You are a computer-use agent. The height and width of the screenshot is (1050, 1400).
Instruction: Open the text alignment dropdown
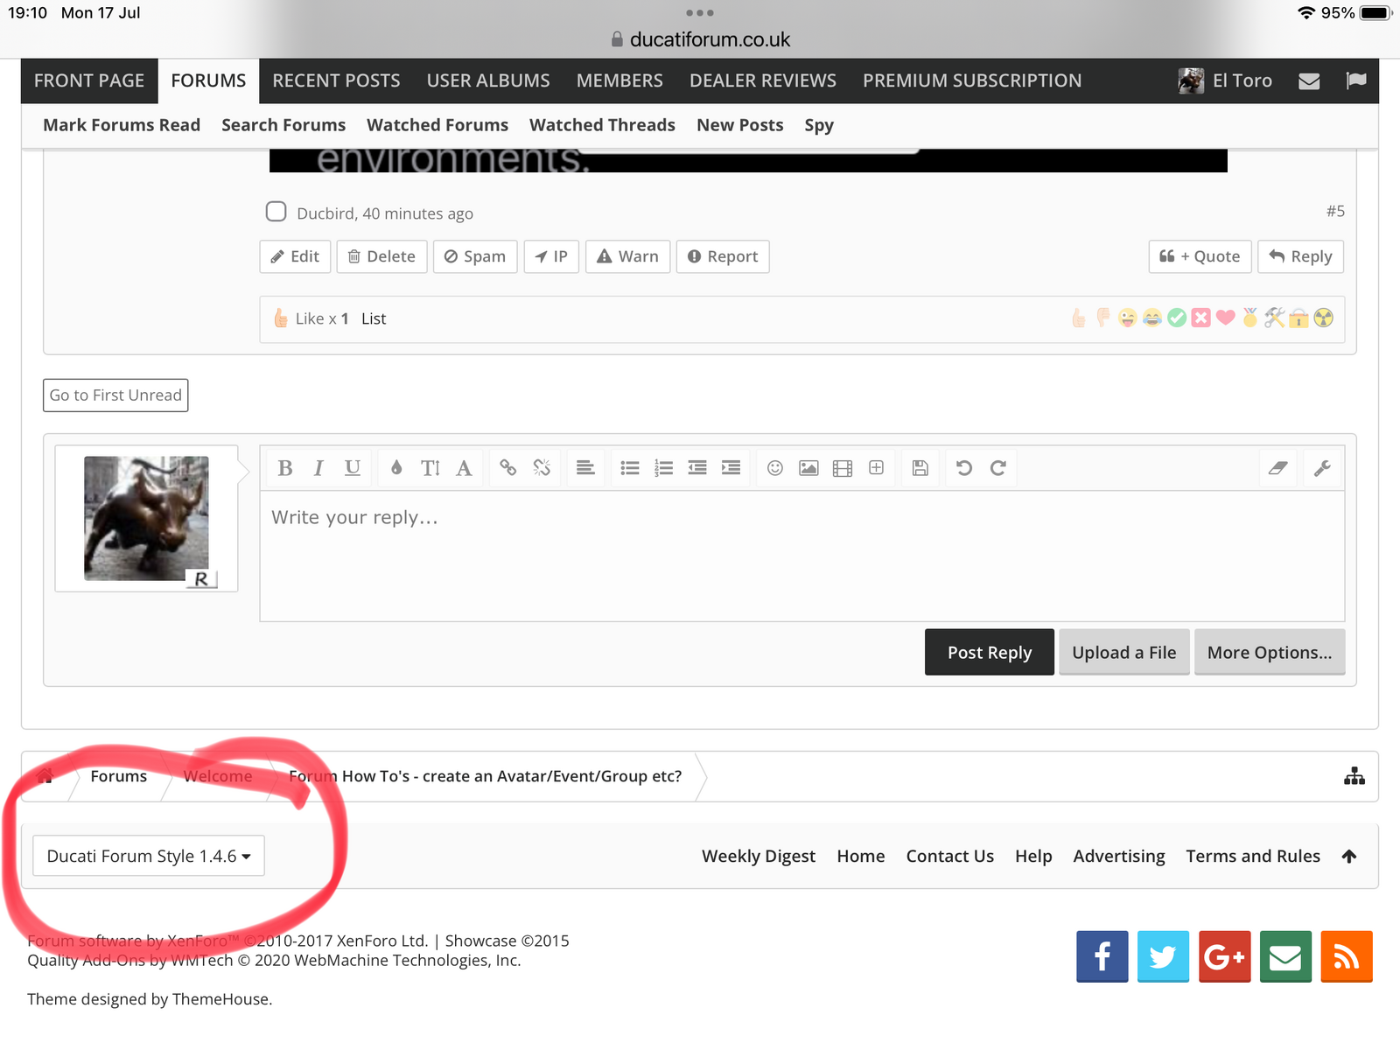point(585,468)
